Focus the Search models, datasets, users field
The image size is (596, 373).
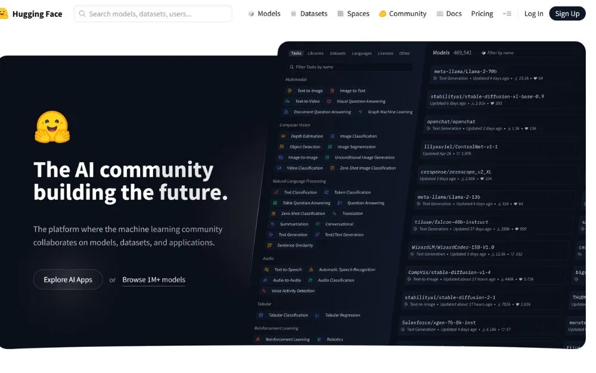(153, 14)
